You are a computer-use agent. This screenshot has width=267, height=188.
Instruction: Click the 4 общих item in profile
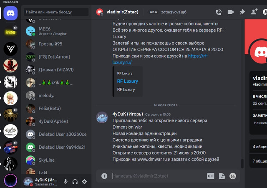point(259,147)
